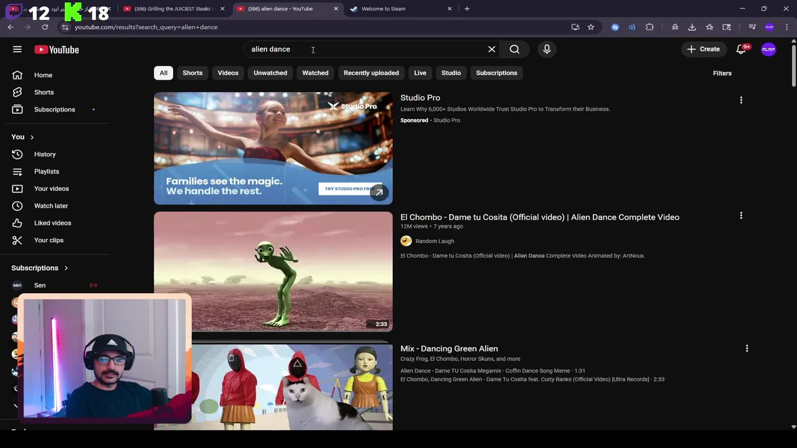This screenshot has width=797, height=448.
Task: Open the Filters panel
Action: (722, 73)
